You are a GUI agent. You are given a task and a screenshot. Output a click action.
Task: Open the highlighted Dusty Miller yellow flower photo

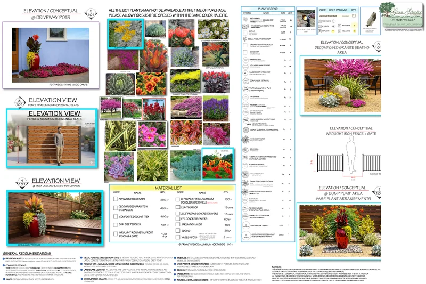[x=125, y=34]
